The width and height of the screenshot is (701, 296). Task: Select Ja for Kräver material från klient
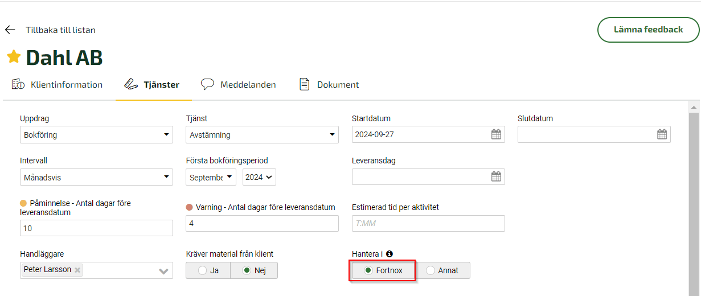coord(208,270)
